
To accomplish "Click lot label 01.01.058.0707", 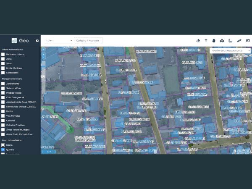I will 190,120.
